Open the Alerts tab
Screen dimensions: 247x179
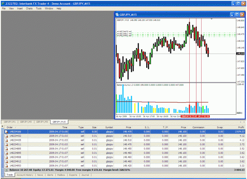pos(50,175)
